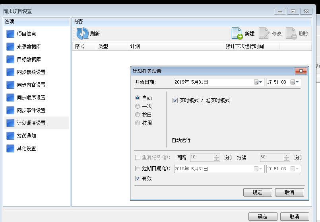This screenshot has height=222, width=320.
Task: Click the 序号 column header
Action: tap(84, 47)
